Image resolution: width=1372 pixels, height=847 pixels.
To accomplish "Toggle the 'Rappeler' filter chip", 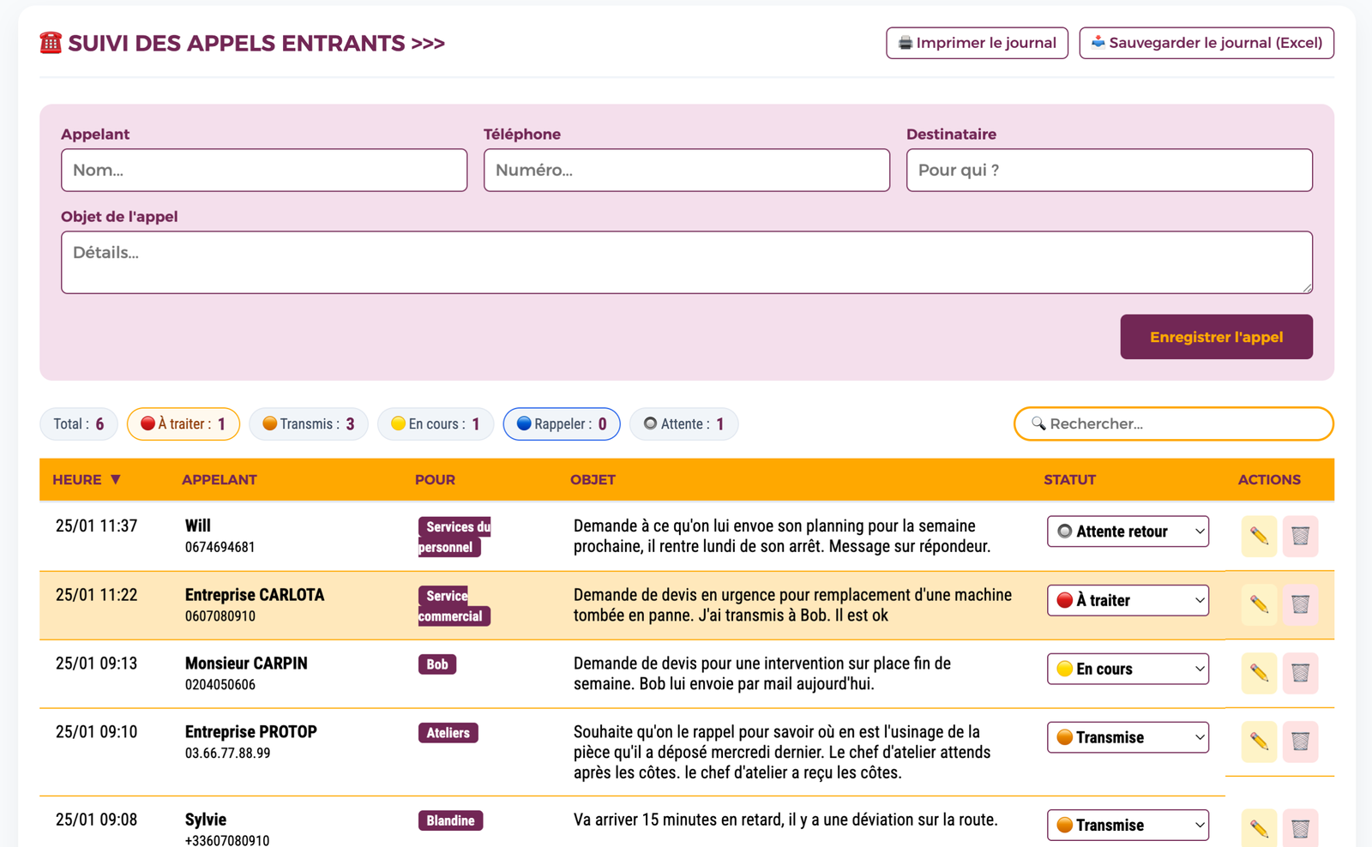I will [561, 423].
